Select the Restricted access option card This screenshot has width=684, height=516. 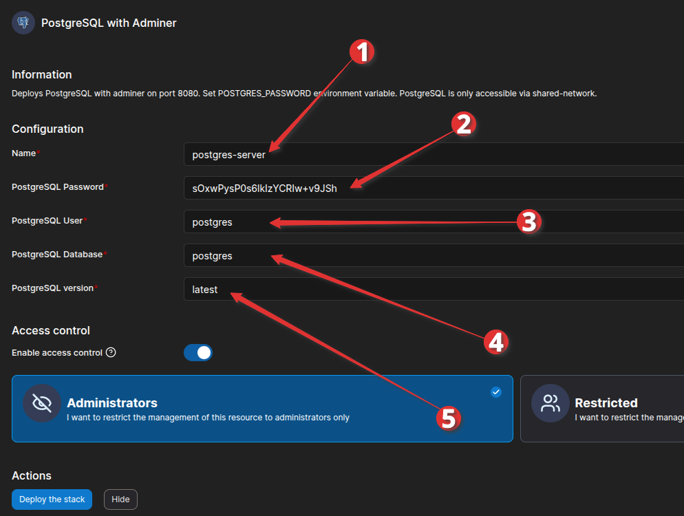tap(602, 409)
